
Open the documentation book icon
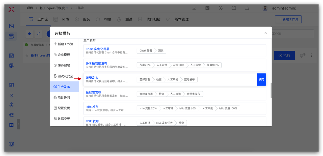click(x=234, y=8)
